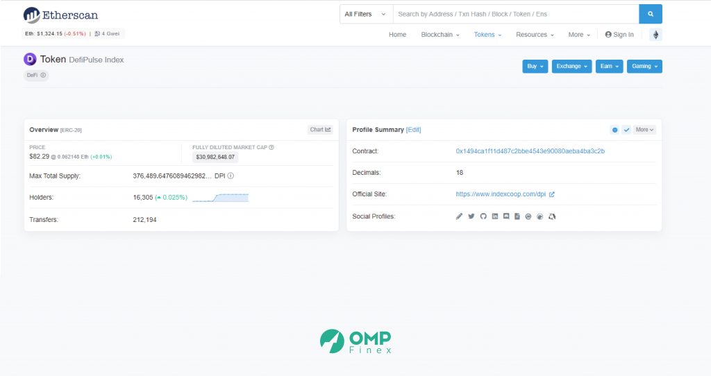Click the blue search magnifier button
The height and width of the screenshot is (376, 711).
650,14
